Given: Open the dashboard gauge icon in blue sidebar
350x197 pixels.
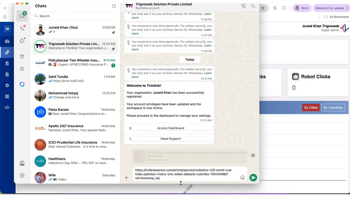Looking at the screenshot, I should pyautogui.click(x=7, y=41).
